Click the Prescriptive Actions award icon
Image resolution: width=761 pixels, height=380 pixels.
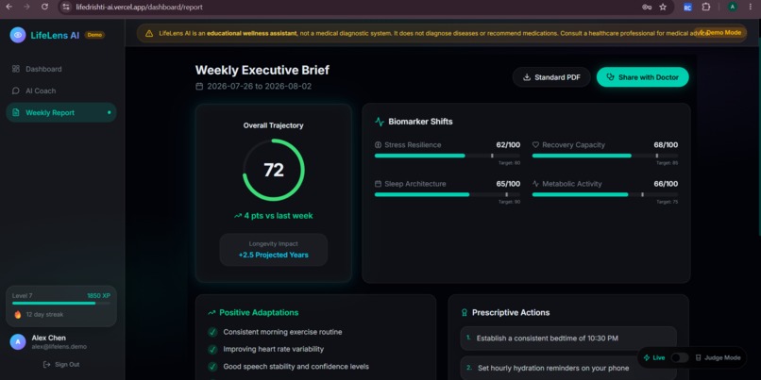[465, 313]
